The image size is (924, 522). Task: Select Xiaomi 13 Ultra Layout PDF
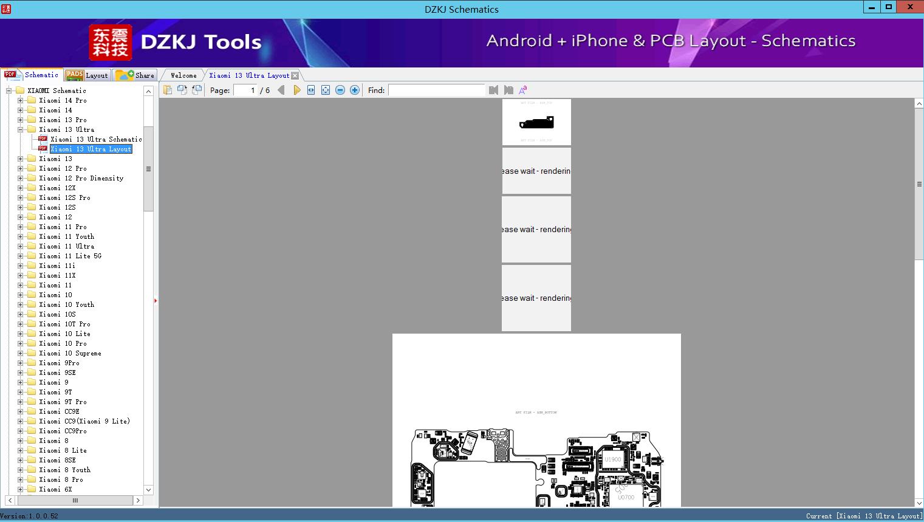pyautogui.click(x=91, y=149)
